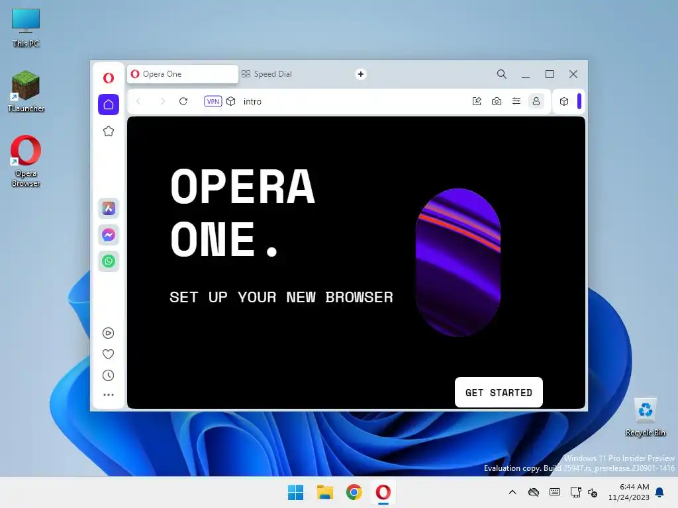
Task: Show browsing History clock icon
Action: 108,376
